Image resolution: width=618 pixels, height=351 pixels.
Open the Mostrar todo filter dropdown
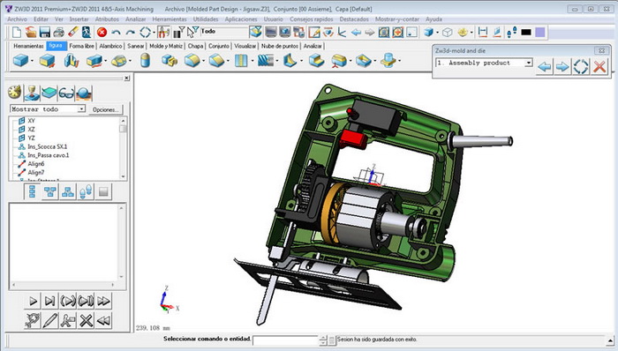point(48,109)
